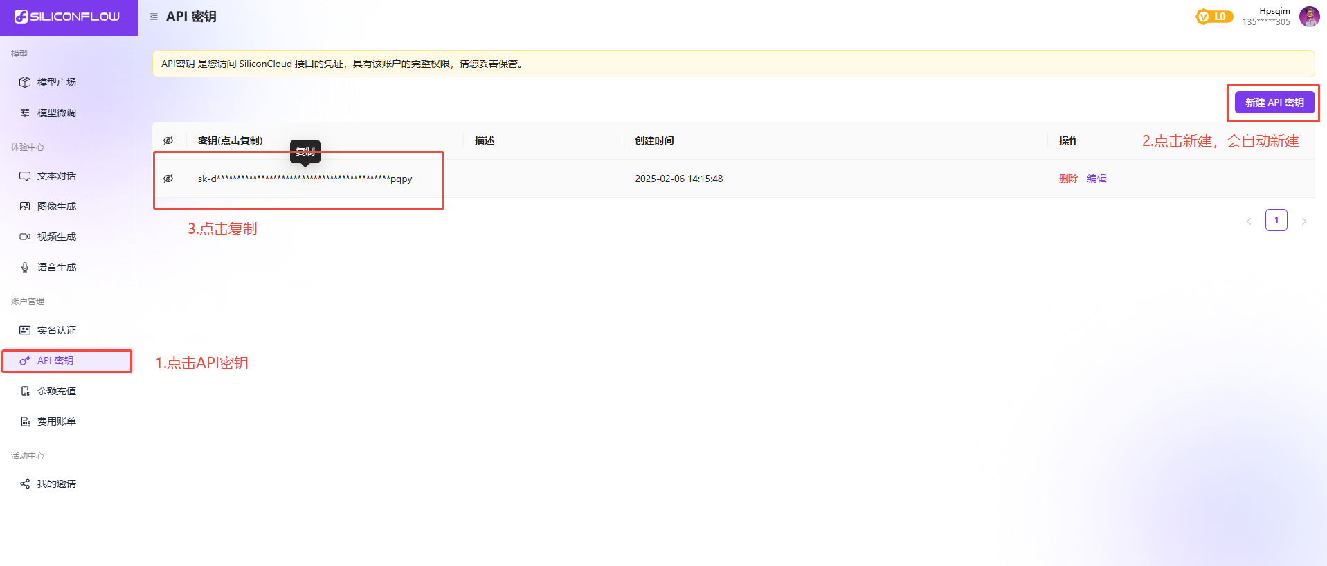Go to the next page arrow
This screenshot has width=1327, height=566.
pyautogui.click(x=1304, y=221)
